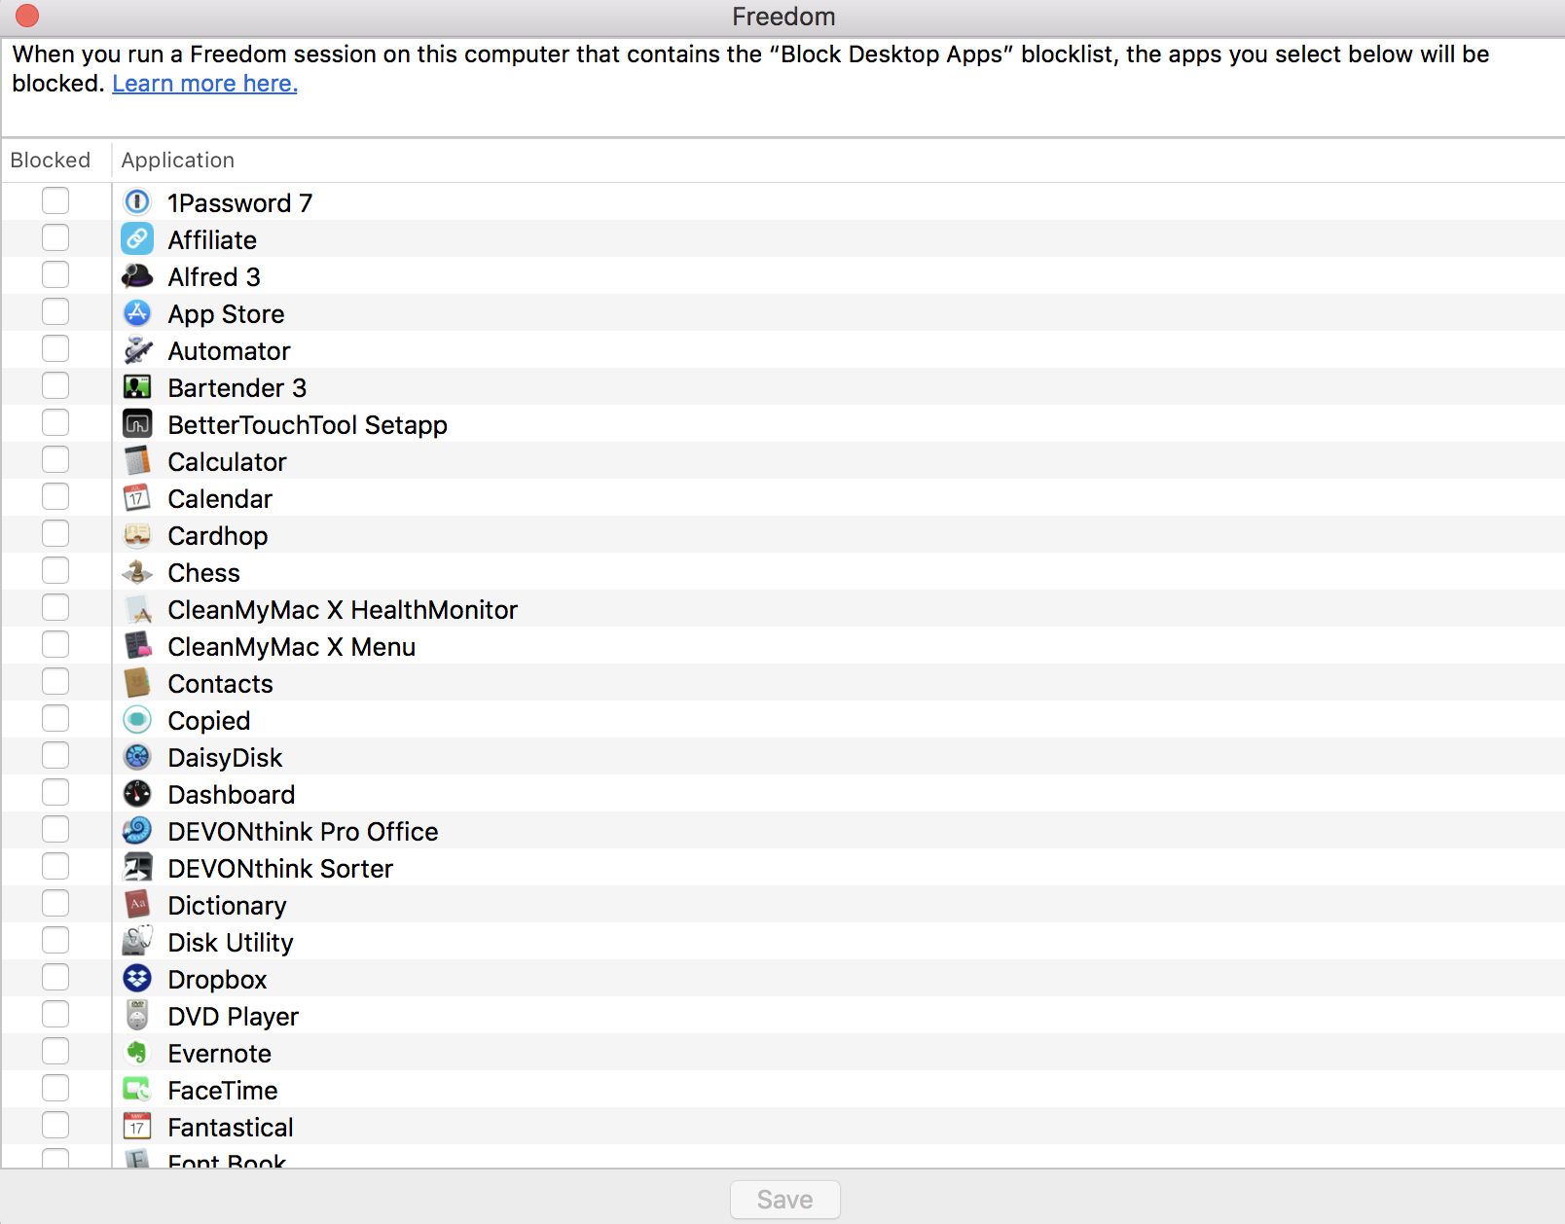Check the Cardhop blocked checkbox
The height and width of the screenshot is (1224, 1565).
pyautogui.click(x=55, y=533)
